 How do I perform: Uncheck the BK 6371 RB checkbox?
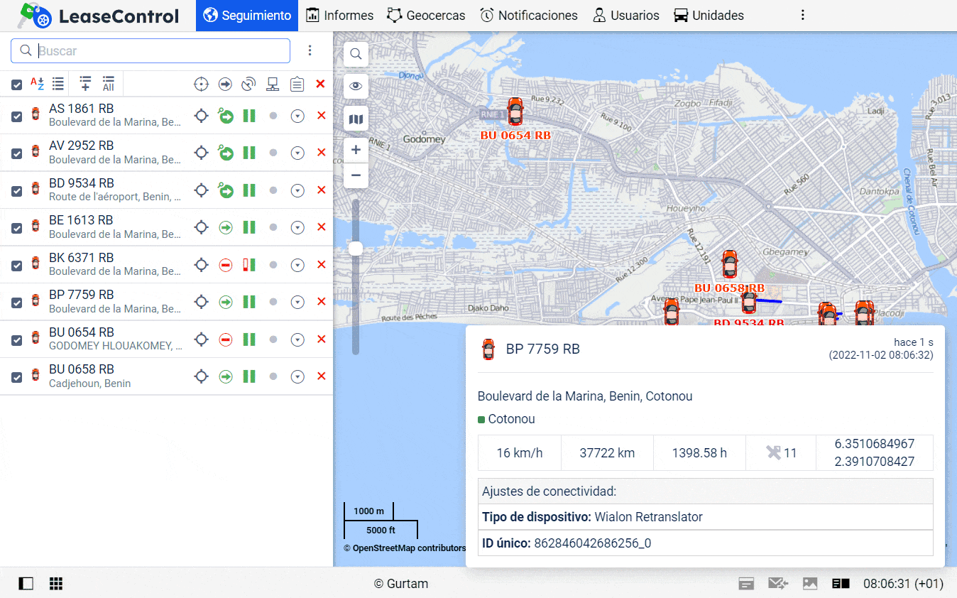point(16,266)
